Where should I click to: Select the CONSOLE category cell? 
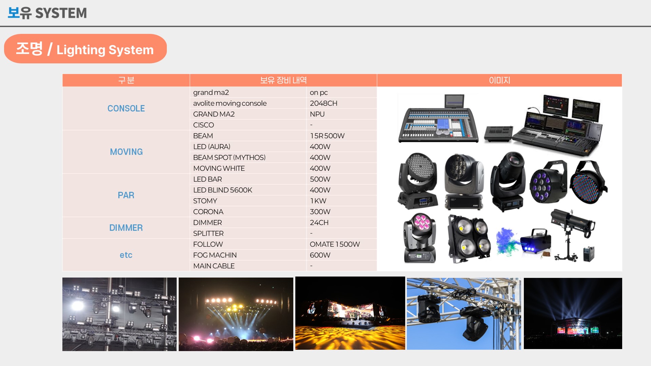click(x=126, y=108)
